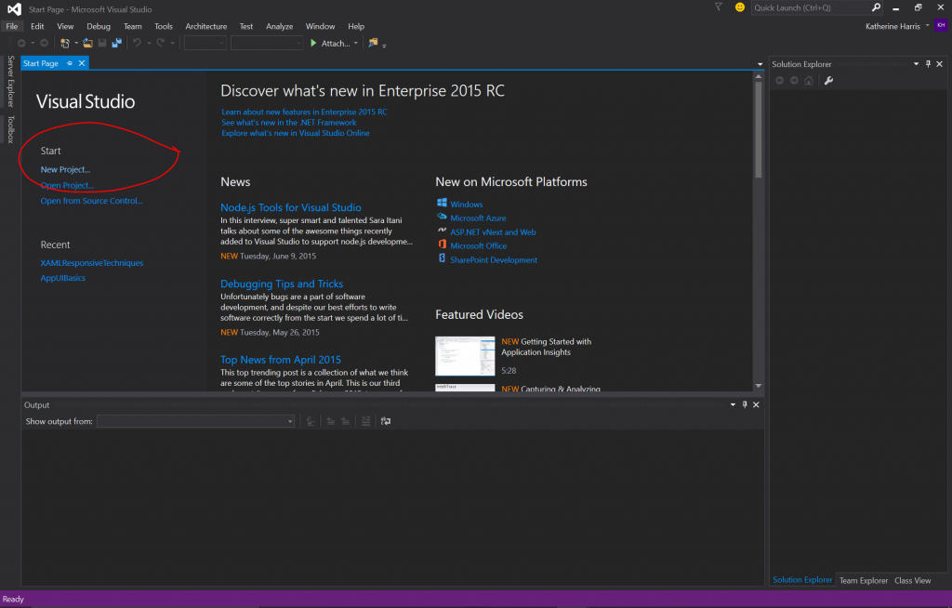This screenshot has width=952, height=608.
Task: Expand the Attach button dropdown arrow
Action: pos(356,44)
